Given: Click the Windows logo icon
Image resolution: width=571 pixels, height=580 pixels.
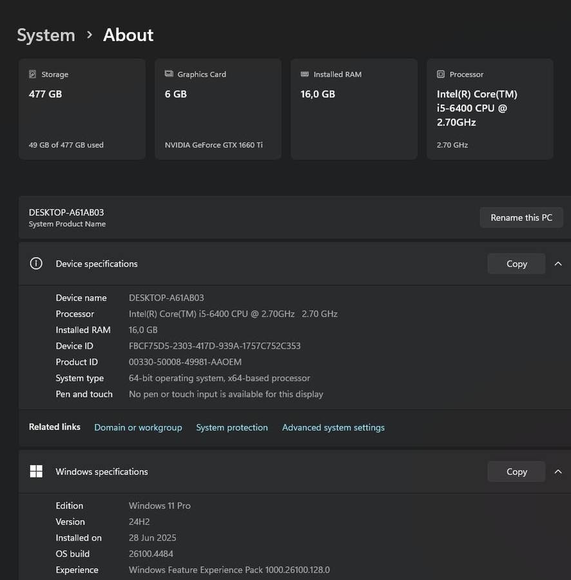Looking at the screenshot, I should [x=36, y=472].
